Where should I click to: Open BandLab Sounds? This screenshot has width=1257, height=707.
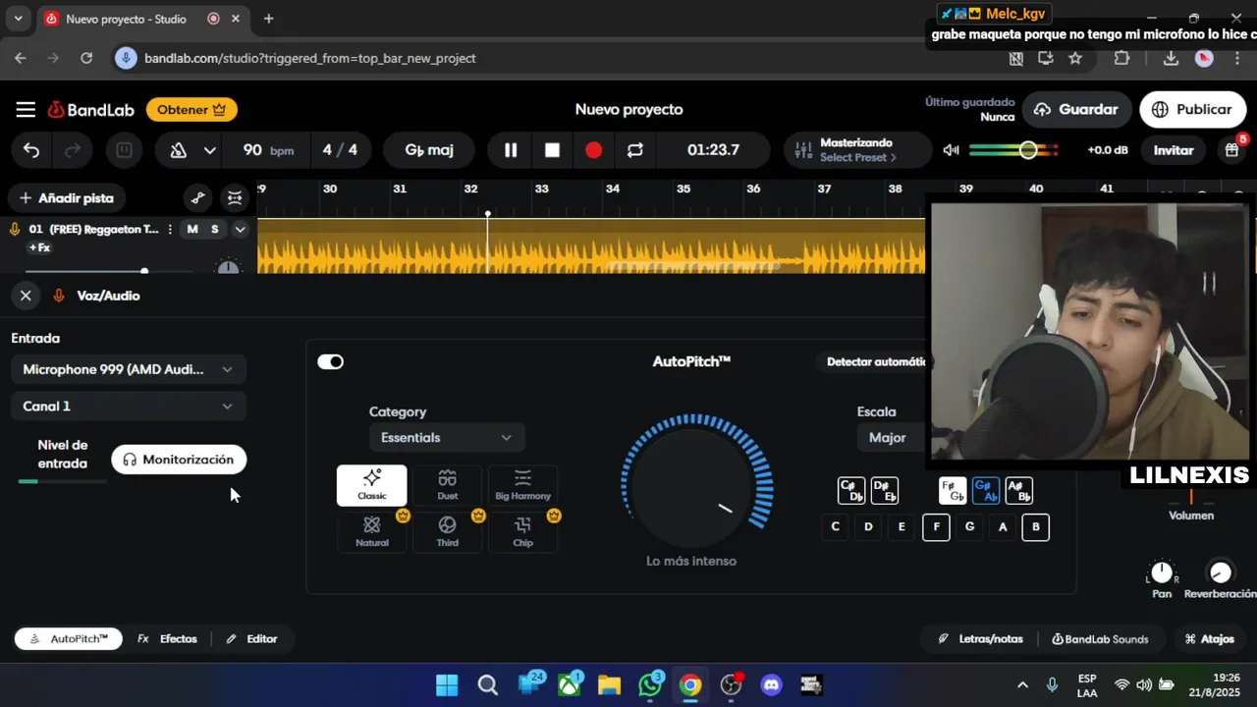pos(1100,639)
